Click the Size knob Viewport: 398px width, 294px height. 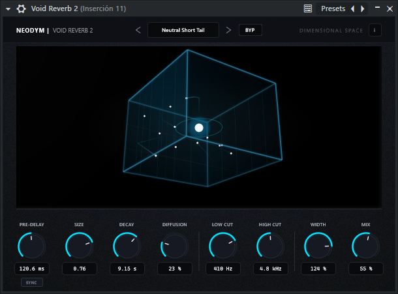click(x=79, y=246)
